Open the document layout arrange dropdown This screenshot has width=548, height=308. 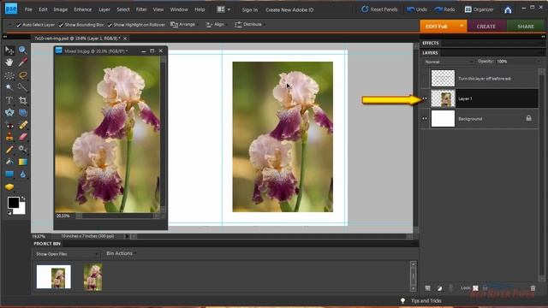[x=223, y=9]
